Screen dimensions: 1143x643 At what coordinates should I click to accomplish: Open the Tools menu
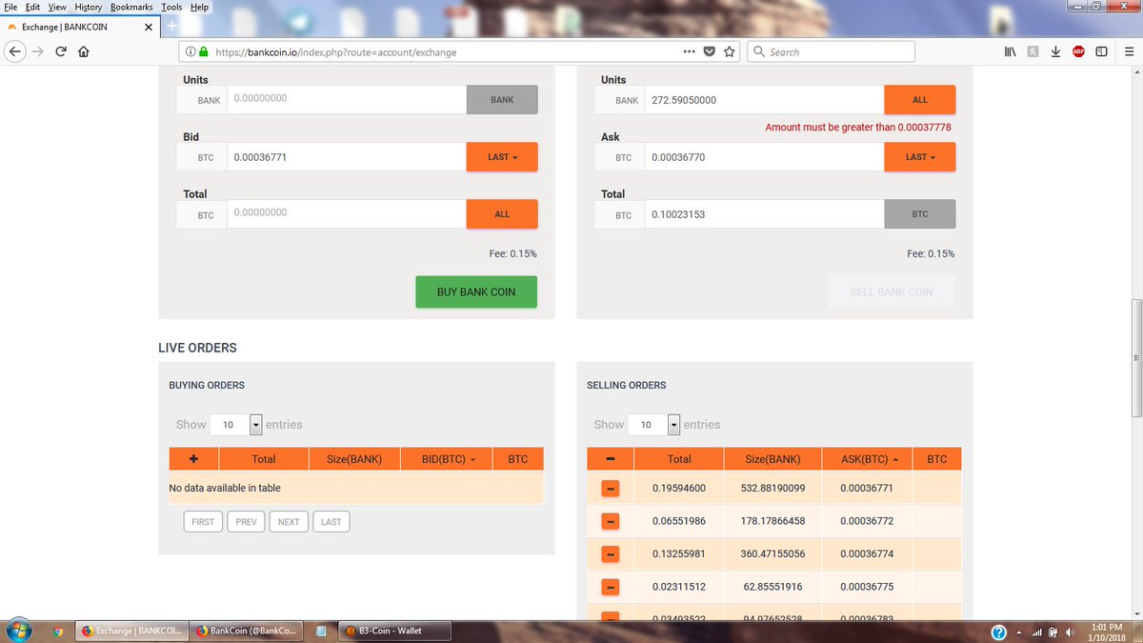[171, 7]
